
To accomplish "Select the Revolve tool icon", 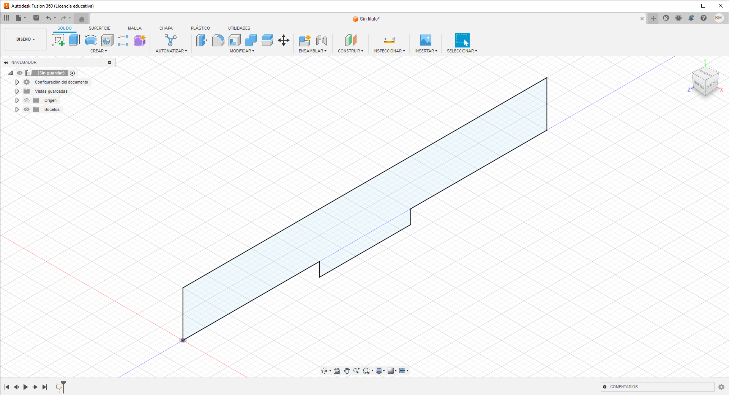I will (x=91, y=40).
